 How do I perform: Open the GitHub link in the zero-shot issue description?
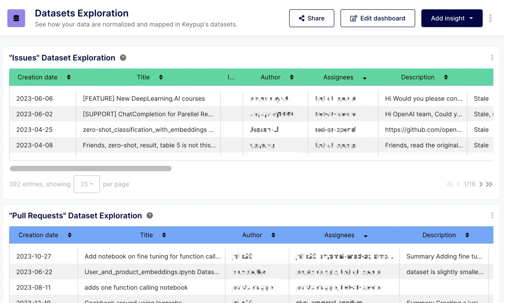[423, 129]
